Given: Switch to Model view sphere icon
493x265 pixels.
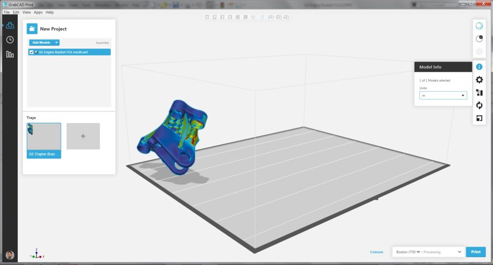Looking at the screenshot, I should pyautogui.click(x=479, y=26).
